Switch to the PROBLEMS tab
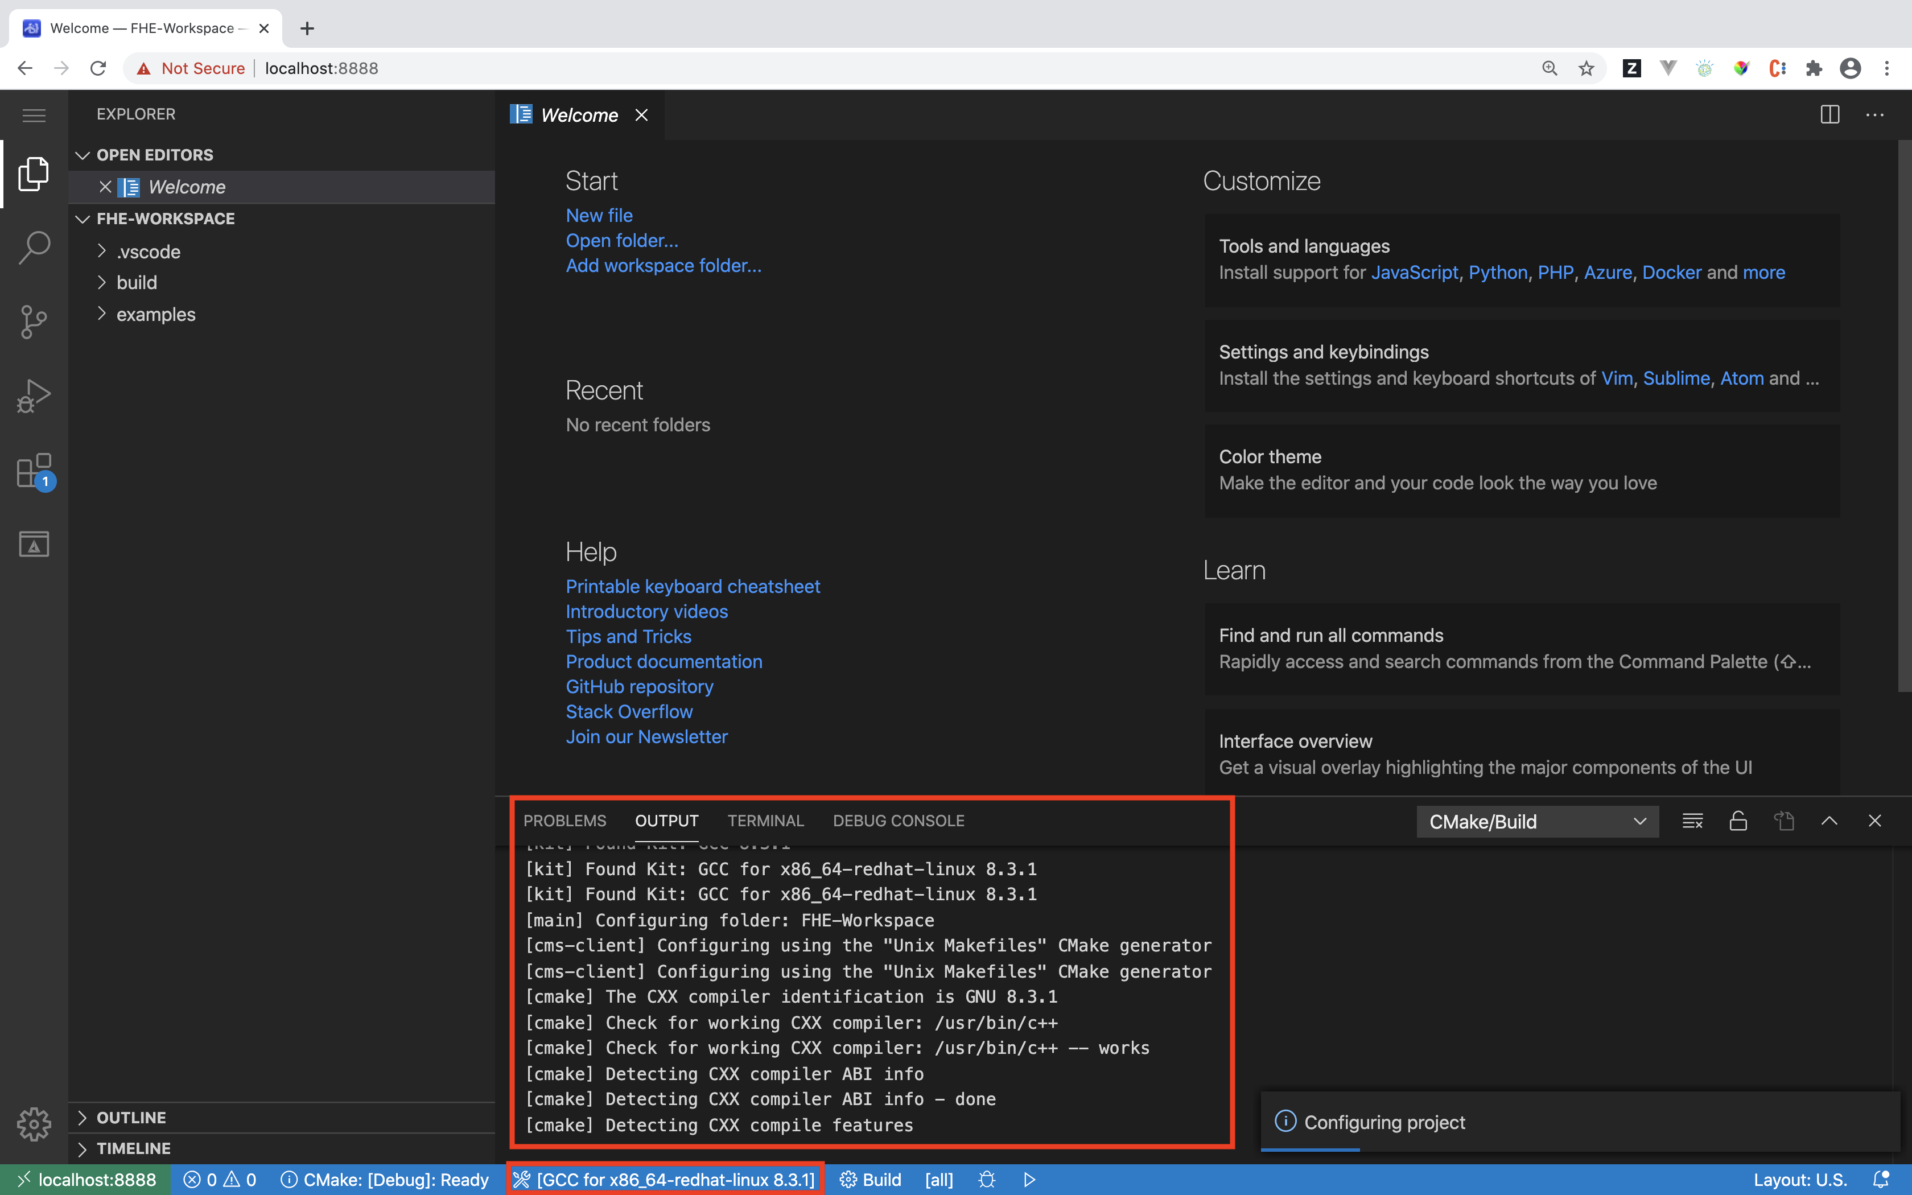 (564, 821)
